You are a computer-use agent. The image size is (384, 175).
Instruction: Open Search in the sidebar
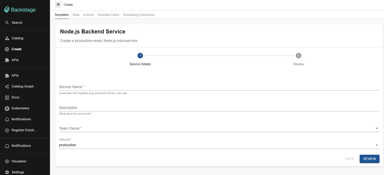(x=25, y=22)
